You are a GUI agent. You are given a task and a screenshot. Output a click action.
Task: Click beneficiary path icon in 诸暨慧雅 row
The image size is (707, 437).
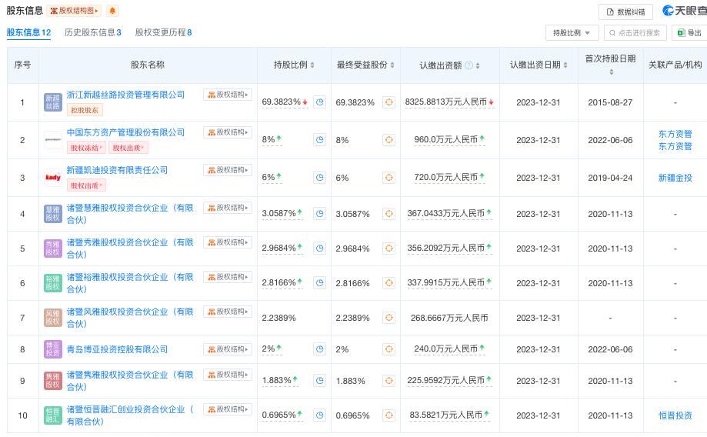[389, 214]
